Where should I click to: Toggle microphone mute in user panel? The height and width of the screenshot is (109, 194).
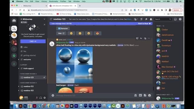[x=37, y=98]
